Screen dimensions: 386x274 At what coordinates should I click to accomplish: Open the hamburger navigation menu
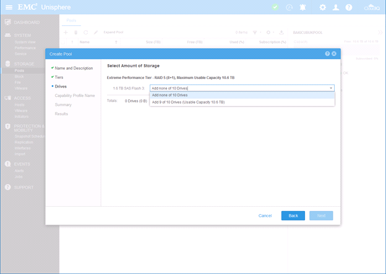[9, 7]
